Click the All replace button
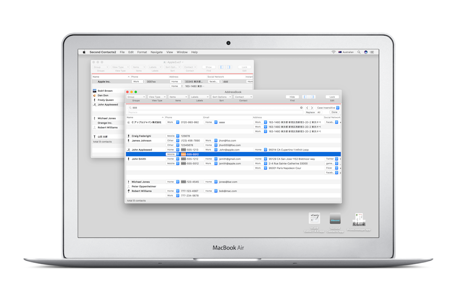Viewport: 457px width, 300px height. [319, 112]
